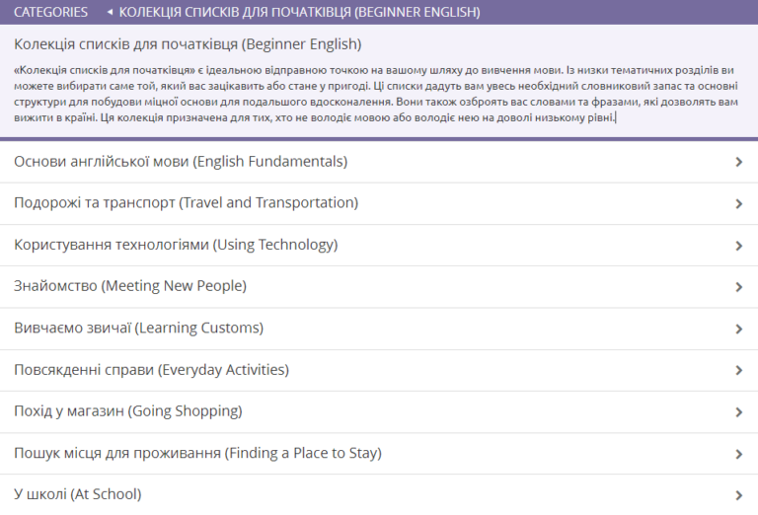Screen dimensions: 758x515
Task: Click the Everyday Activities chevron icon
Action: tap(739, 371)
